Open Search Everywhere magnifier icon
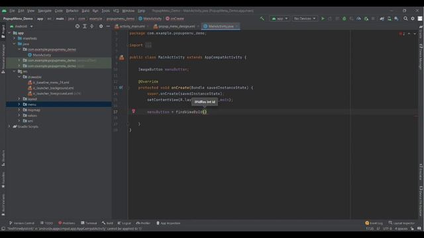The height and width of the screenshot is (238, 424). [x=405, y=19]
